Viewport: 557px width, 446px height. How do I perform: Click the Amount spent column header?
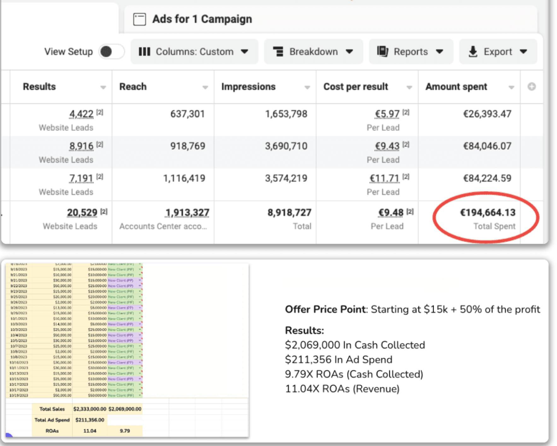point(456,87)
